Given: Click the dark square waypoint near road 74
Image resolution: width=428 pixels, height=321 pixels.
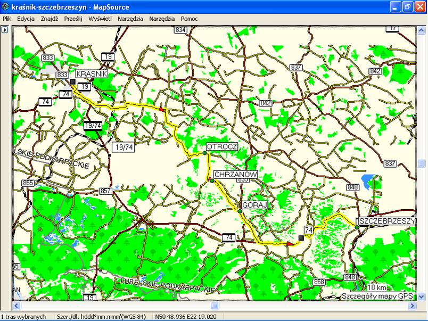Looking at the screenshot, I should (x=301, y=238).
